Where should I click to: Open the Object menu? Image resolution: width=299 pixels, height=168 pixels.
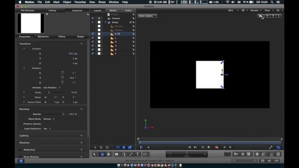pyautogui.click(x=67, y=2)
